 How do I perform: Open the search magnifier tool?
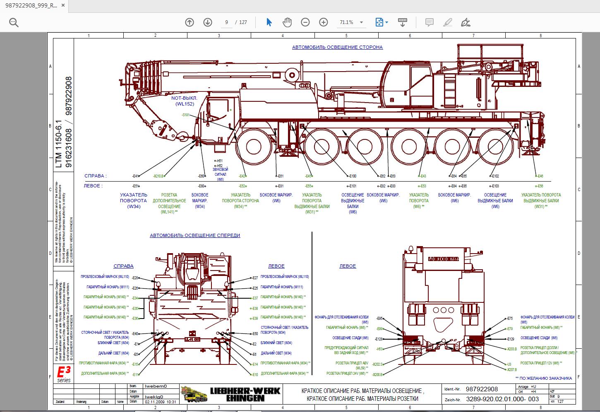(x=14, y=22)
